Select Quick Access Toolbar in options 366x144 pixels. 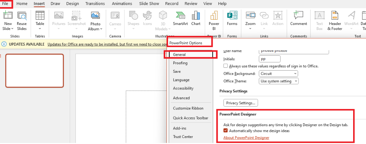click(x=191, y=118)
